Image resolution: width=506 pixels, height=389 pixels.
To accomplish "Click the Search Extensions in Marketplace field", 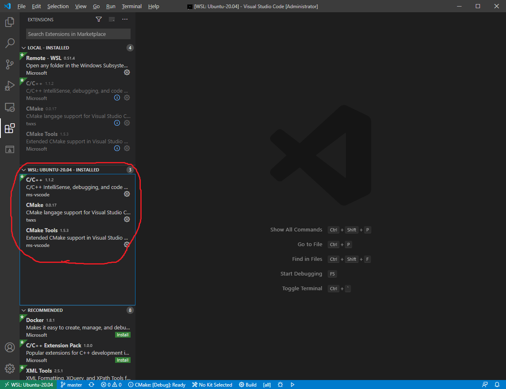I will pos(78,34).
